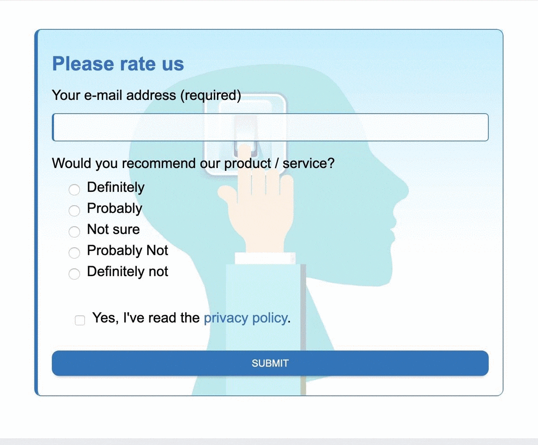
Task: Click the 'Definitely' option label text
Action: [x=116, y=187]
